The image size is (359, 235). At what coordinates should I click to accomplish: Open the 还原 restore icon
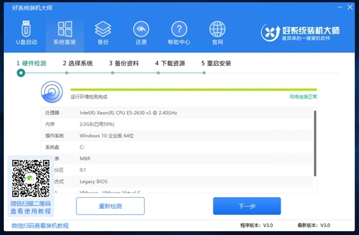(x=141, y=33)
